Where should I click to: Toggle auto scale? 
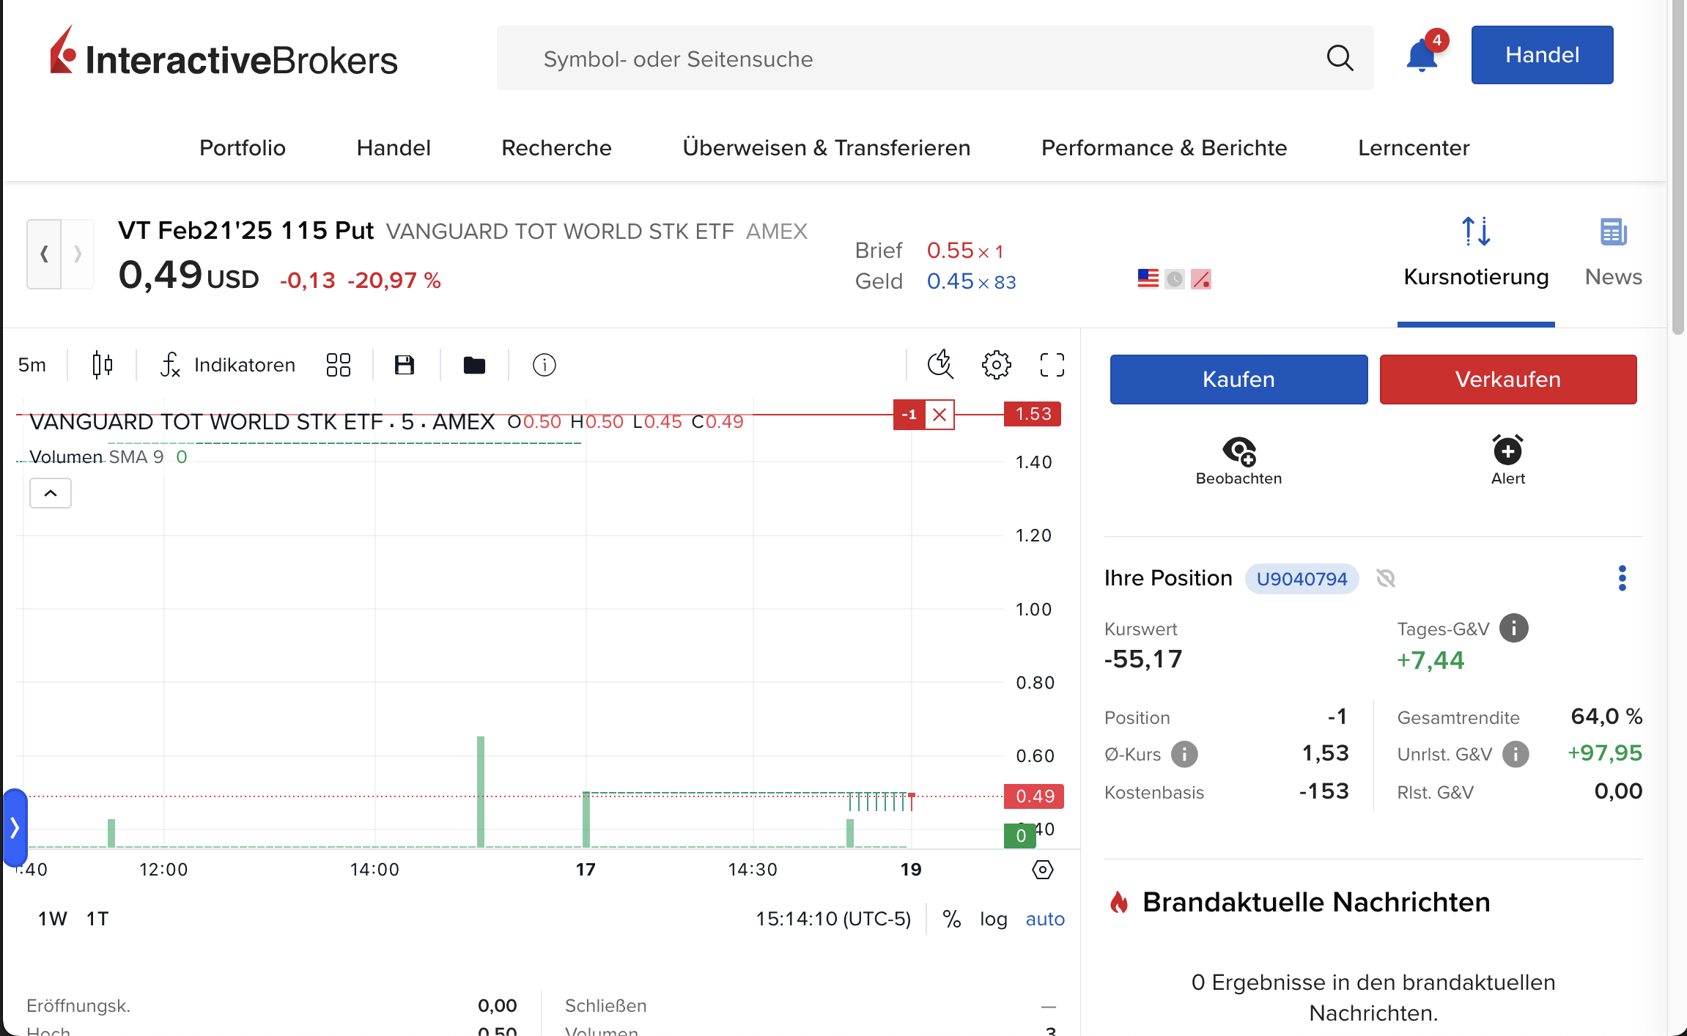[1045, 919]
